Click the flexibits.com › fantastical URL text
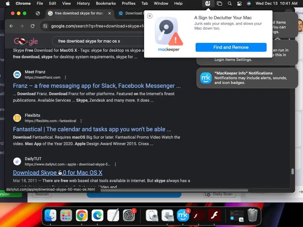Image resolution: width=303 pixels, height=227 pixels. tap(50, 121)
